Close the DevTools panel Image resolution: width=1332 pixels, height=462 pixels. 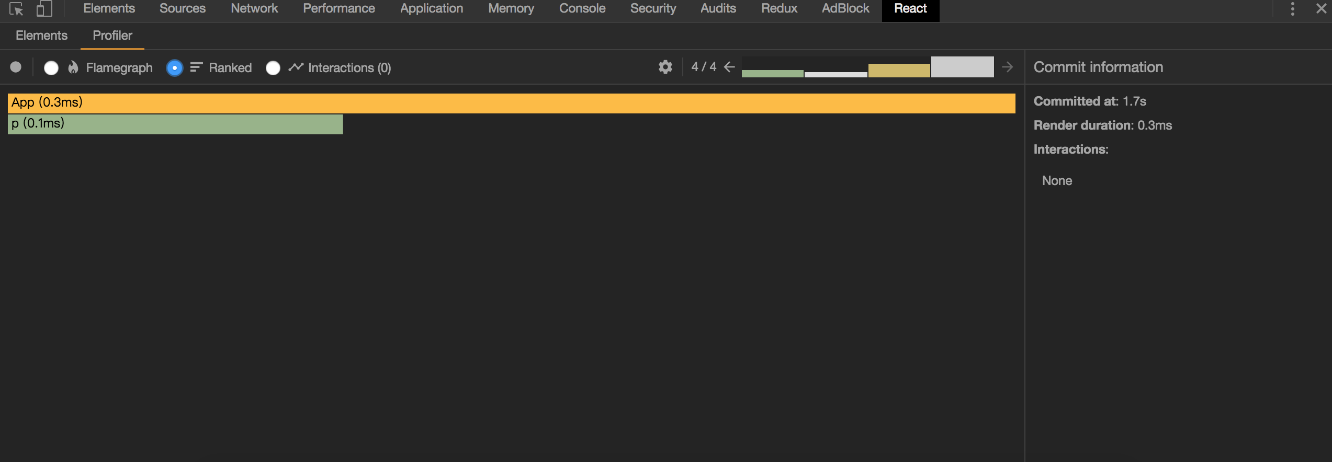tap(1321, 9)
